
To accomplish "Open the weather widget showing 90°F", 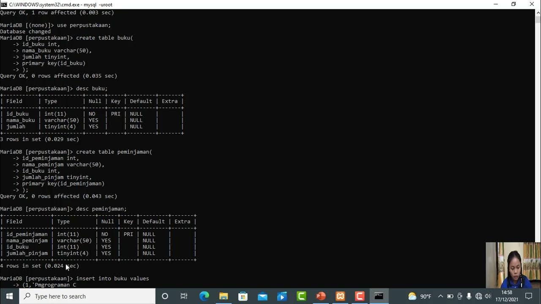I will [420, 296].
